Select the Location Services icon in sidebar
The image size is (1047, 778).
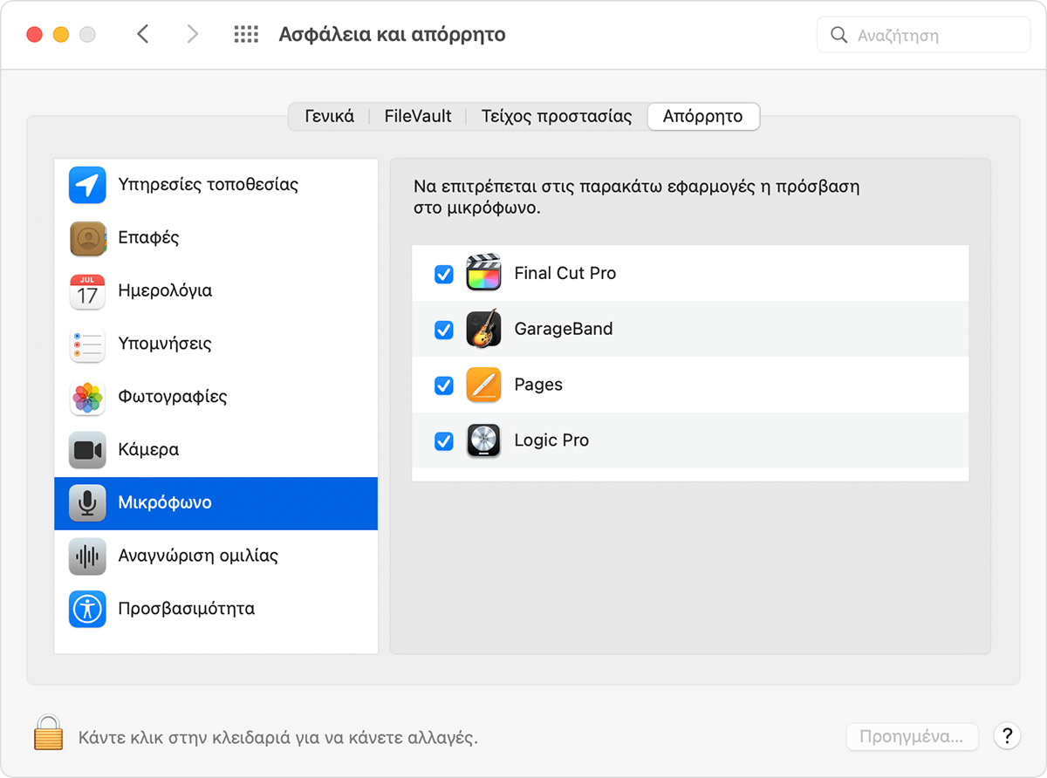click(x=87, y=185)
